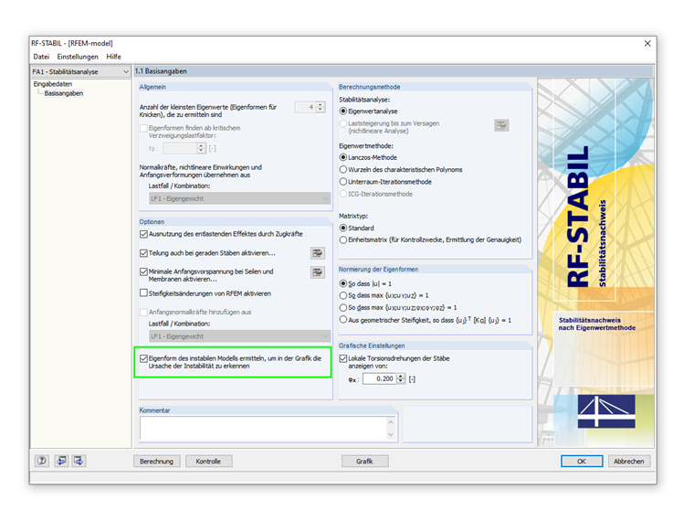Open the Hilfe menu
Image resolution: width=694 pixels, height=521 pixels.
pyautogui.click(x=113, y=57)
